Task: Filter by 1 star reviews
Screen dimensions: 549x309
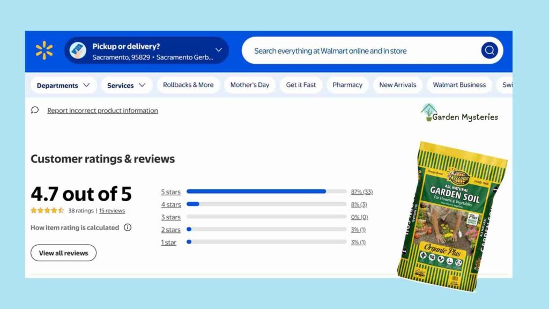Action: [169, 242]
